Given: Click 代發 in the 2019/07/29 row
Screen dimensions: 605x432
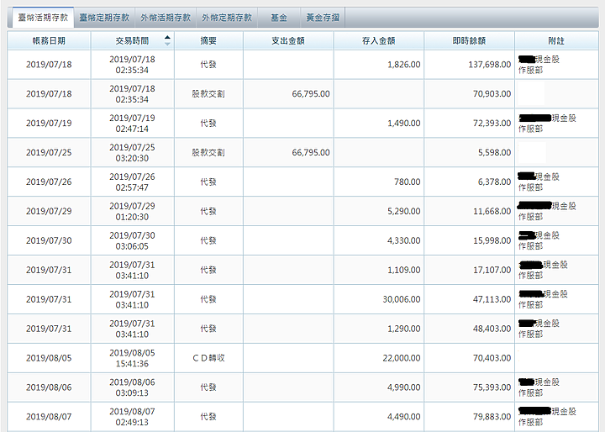Looking at the screenshot, I should tap(208, 211).
